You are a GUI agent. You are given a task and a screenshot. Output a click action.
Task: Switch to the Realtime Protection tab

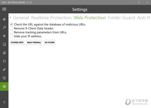(51, 18)
